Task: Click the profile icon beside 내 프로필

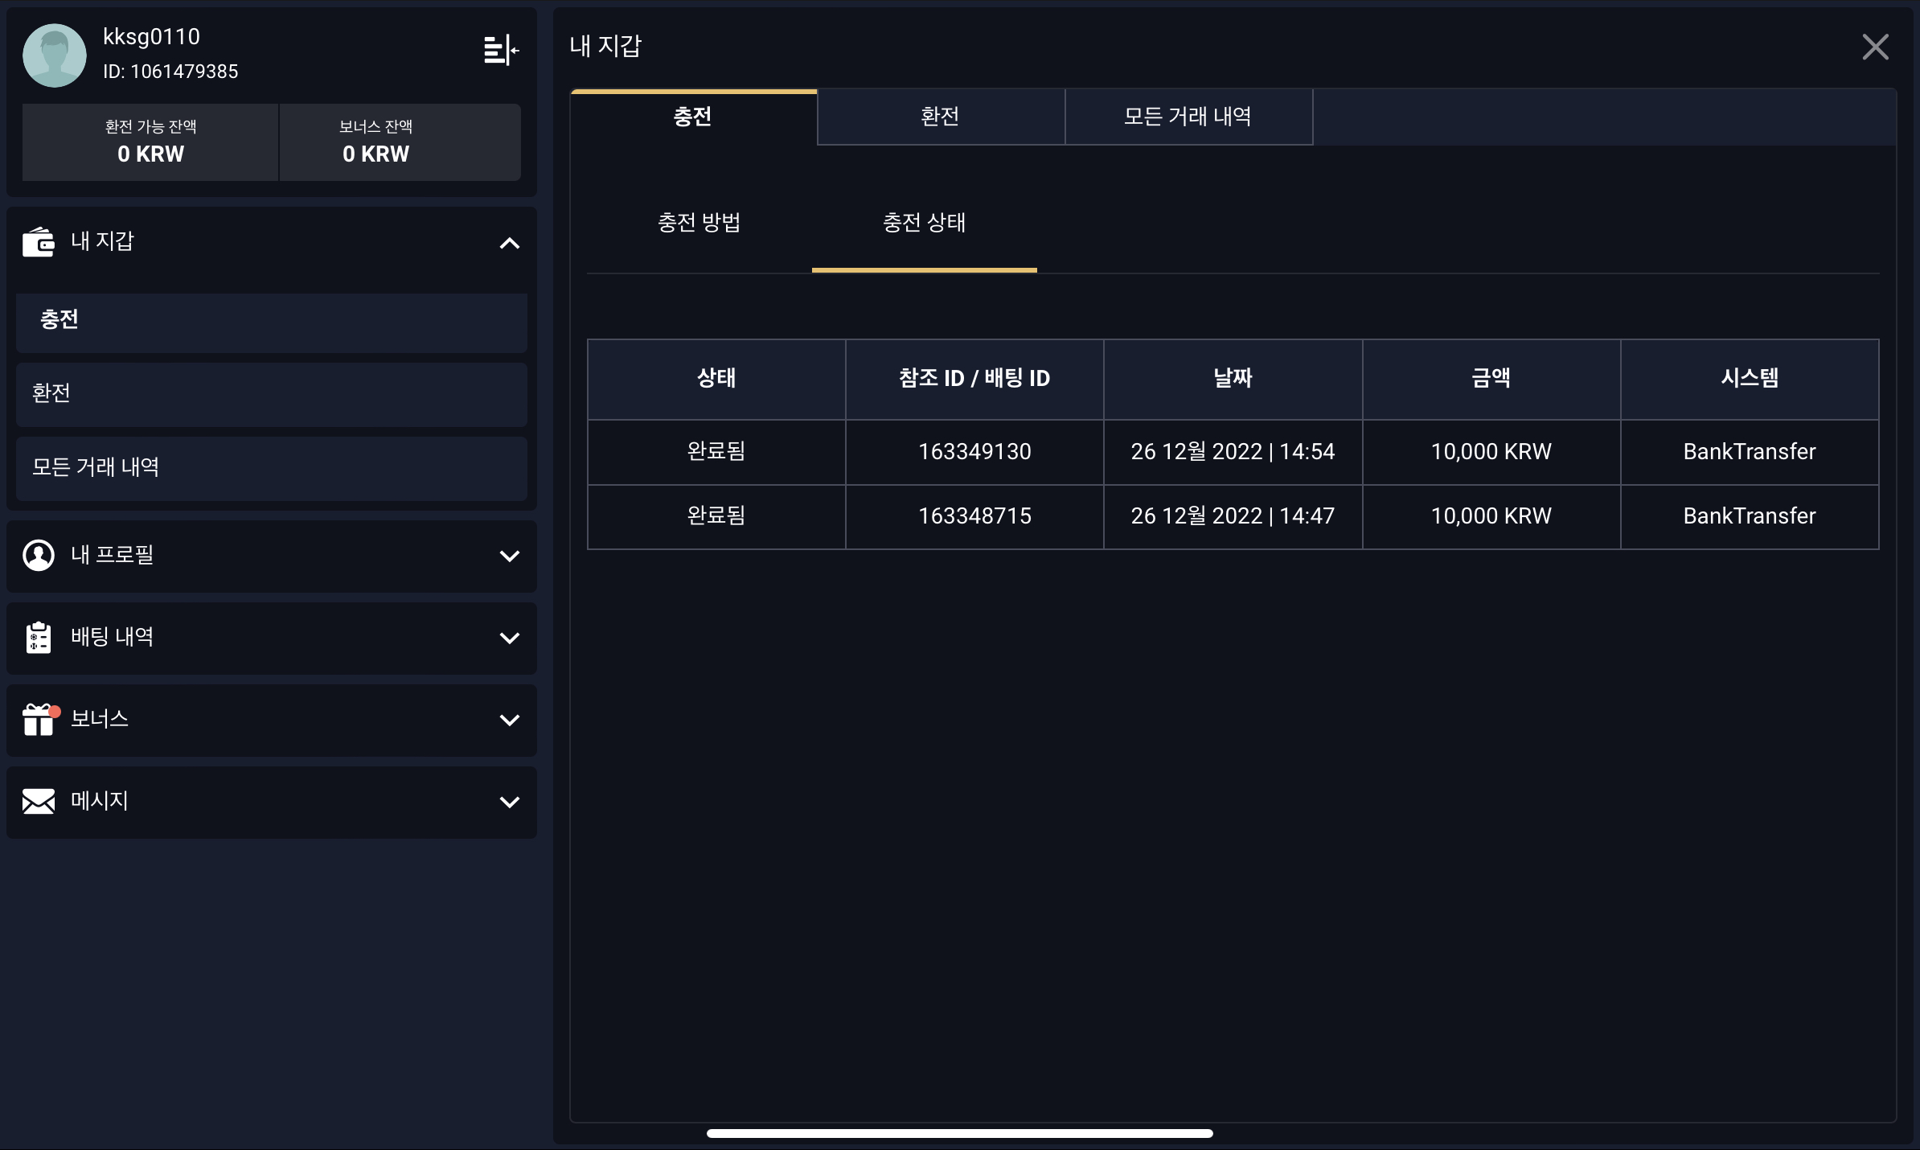Action: click(38, 555)
